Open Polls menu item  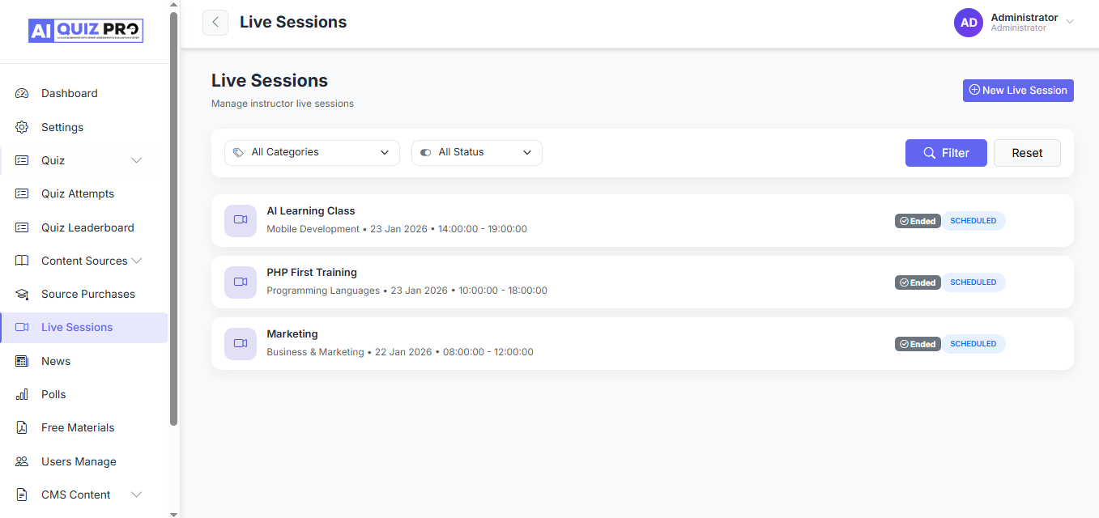pos(84,394)
